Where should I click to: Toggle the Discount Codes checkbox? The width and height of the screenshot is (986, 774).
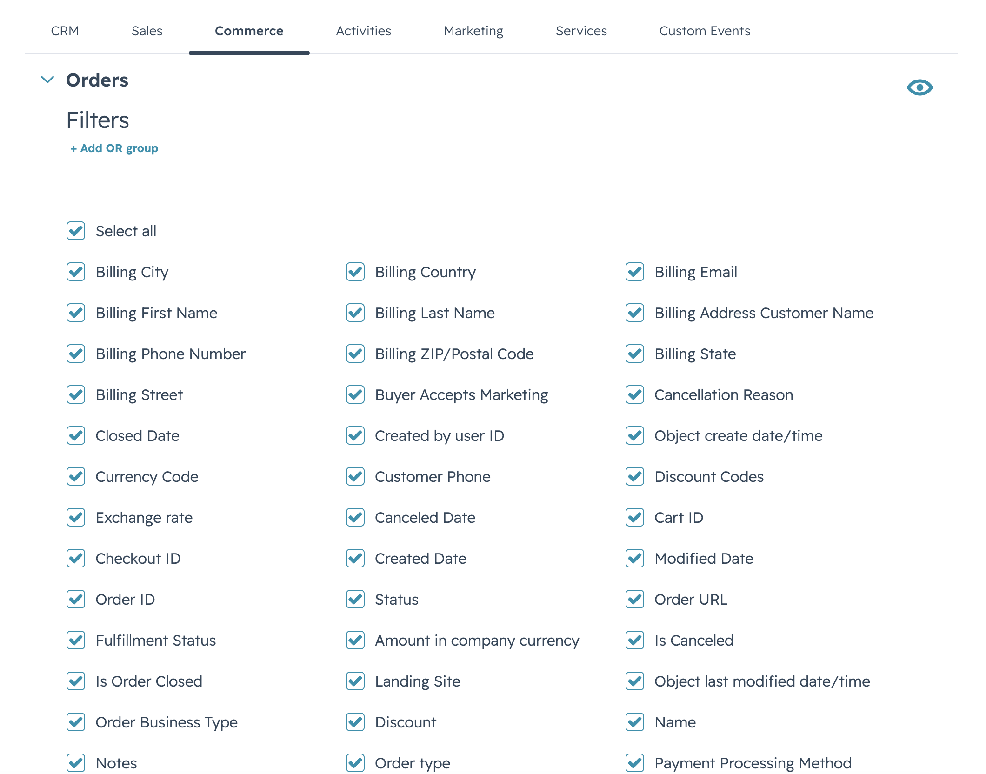coord(635,476)
